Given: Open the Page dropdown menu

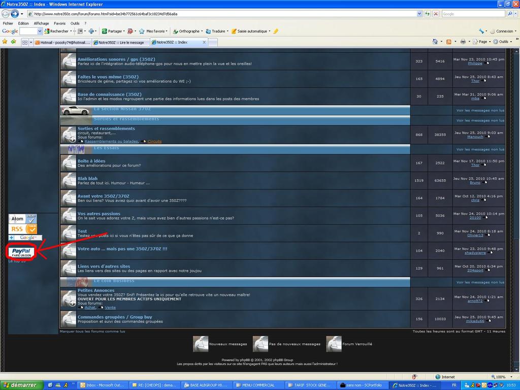Looking at the screenshot, I should click(x=482, y=42).
